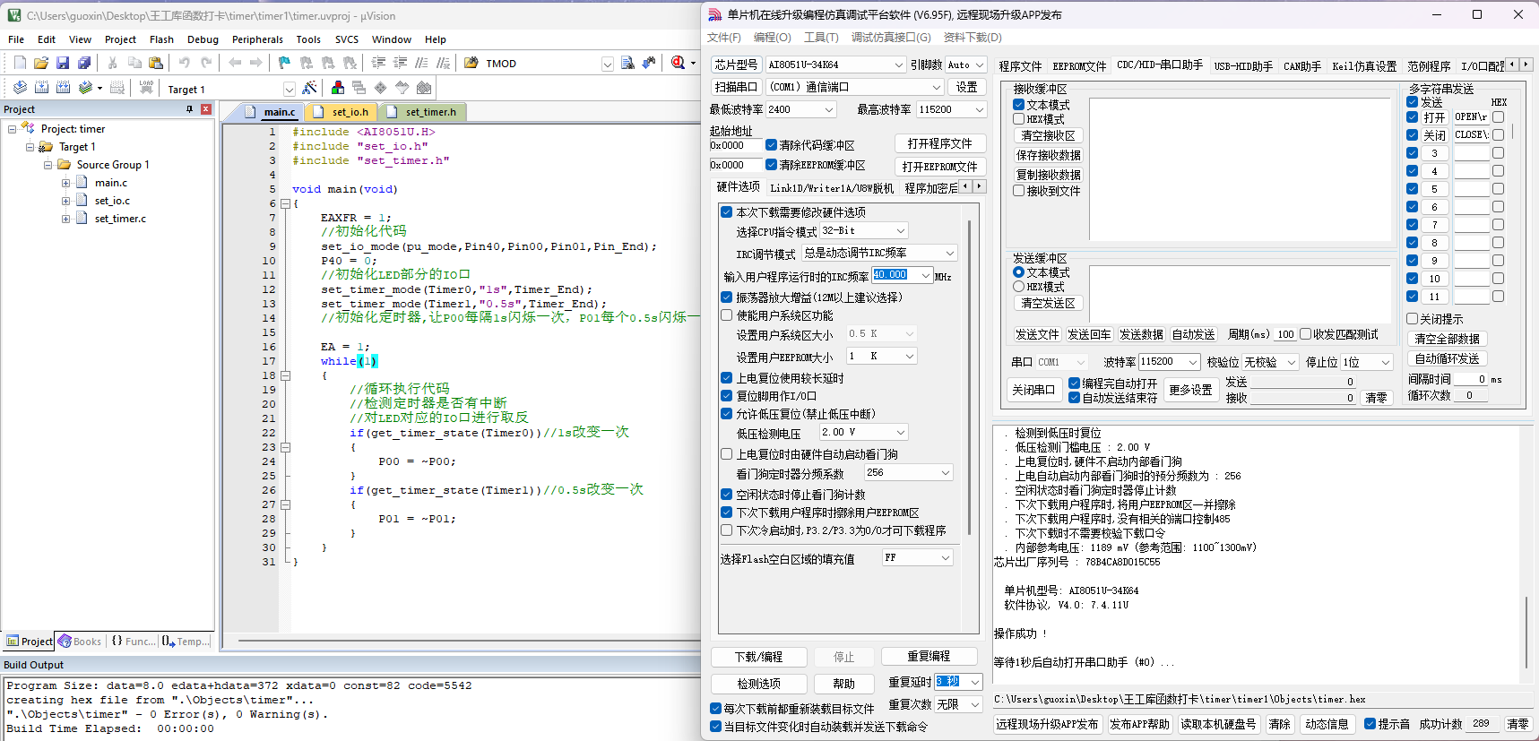
Task: Click 关闭串口 button
Action: point(1033,390)
